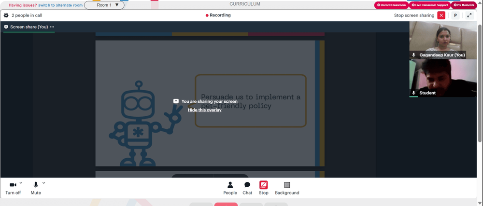Click the screen share icon in the tab

point(6,27)
